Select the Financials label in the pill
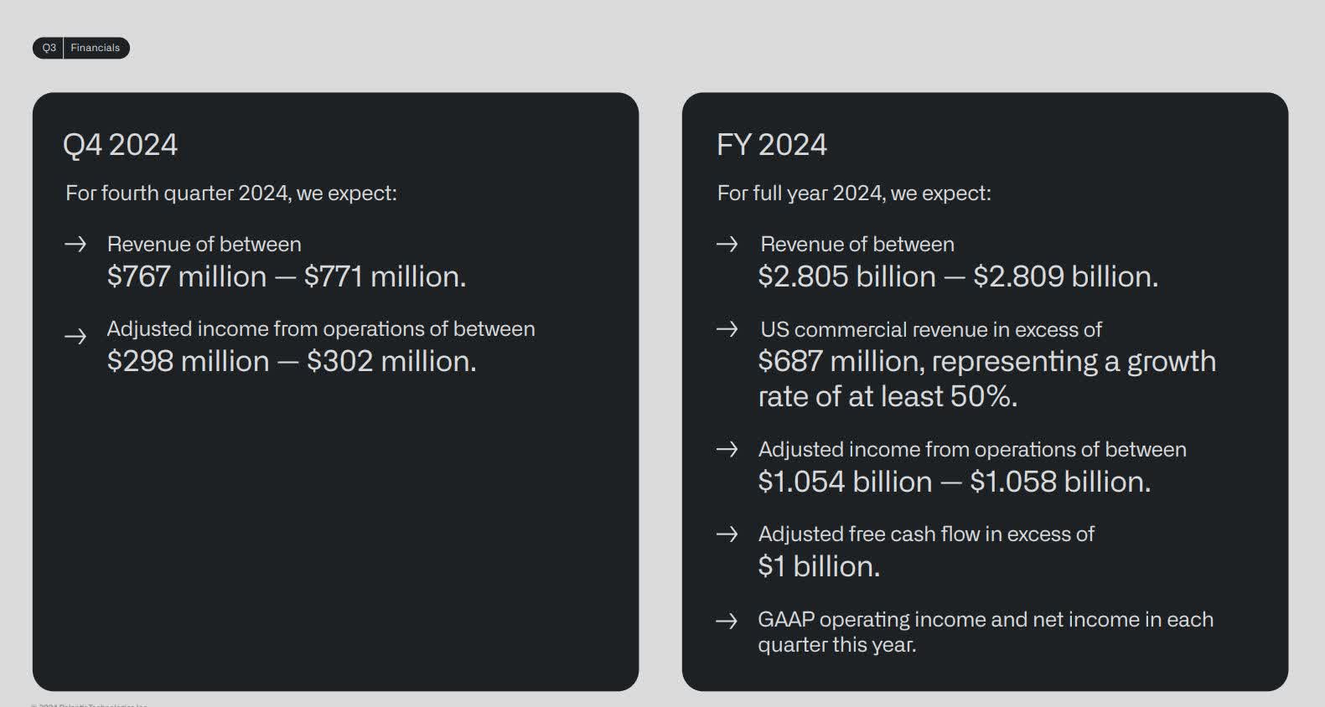1325x707 pixels. 95,48
